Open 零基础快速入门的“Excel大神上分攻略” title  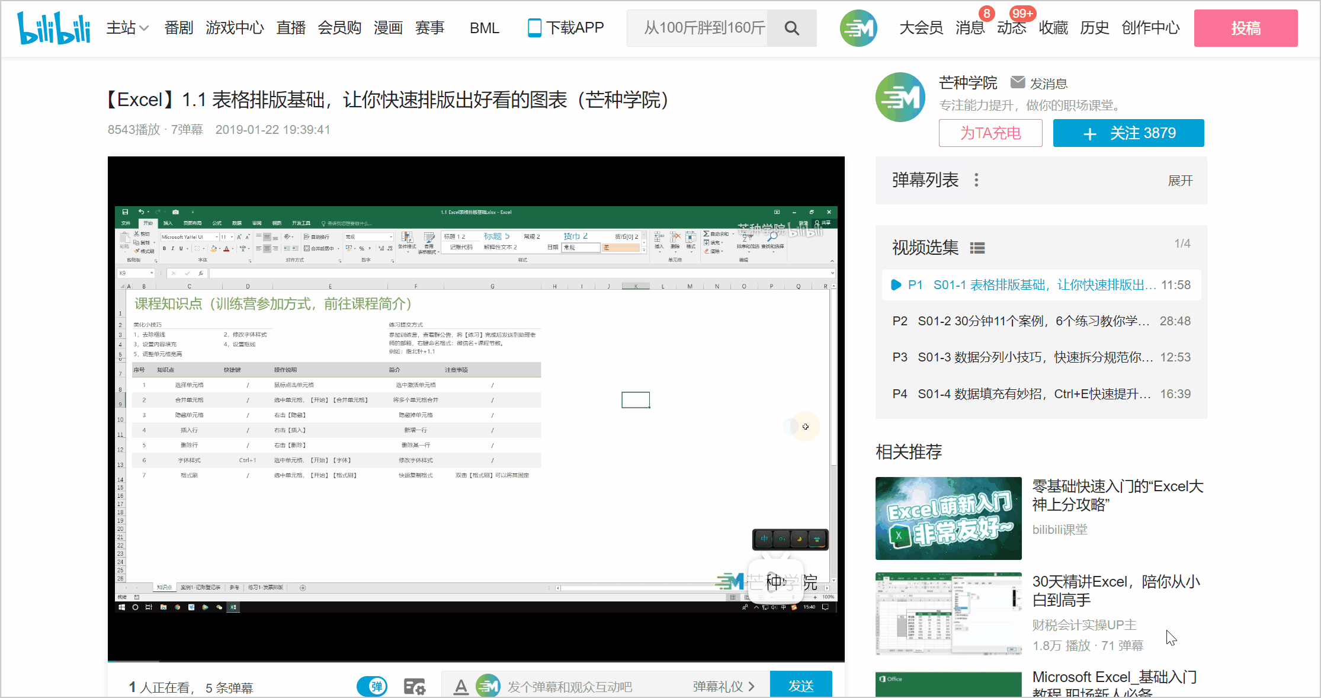pyautogui.click(x=1118, y=495)
